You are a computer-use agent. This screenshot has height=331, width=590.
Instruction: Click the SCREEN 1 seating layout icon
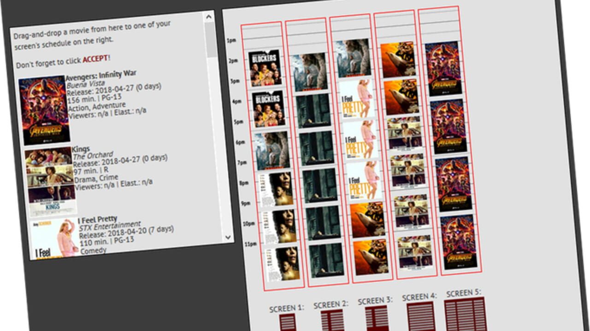288,322
